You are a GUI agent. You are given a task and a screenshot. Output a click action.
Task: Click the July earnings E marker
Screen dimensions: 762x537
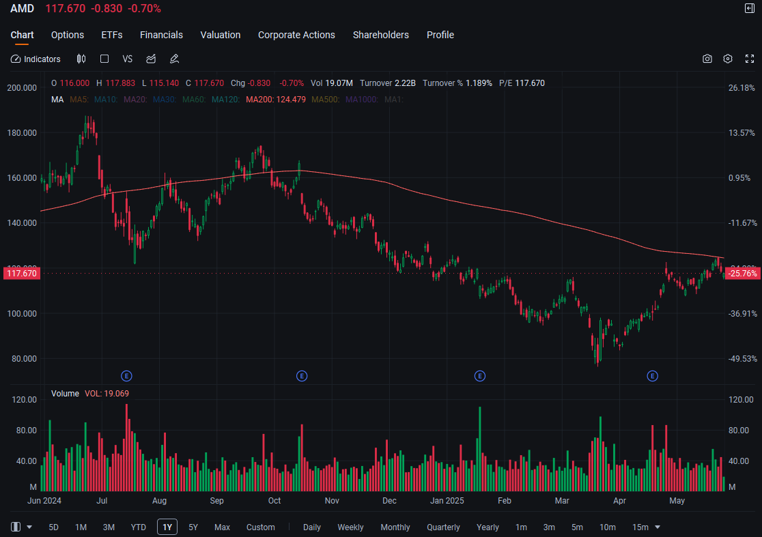tap(126, 376)
